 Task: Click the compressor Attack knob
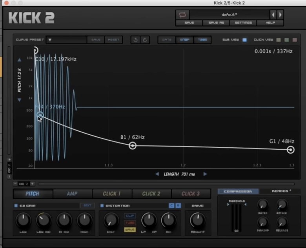pyautogui.click(x=282, y=205)
